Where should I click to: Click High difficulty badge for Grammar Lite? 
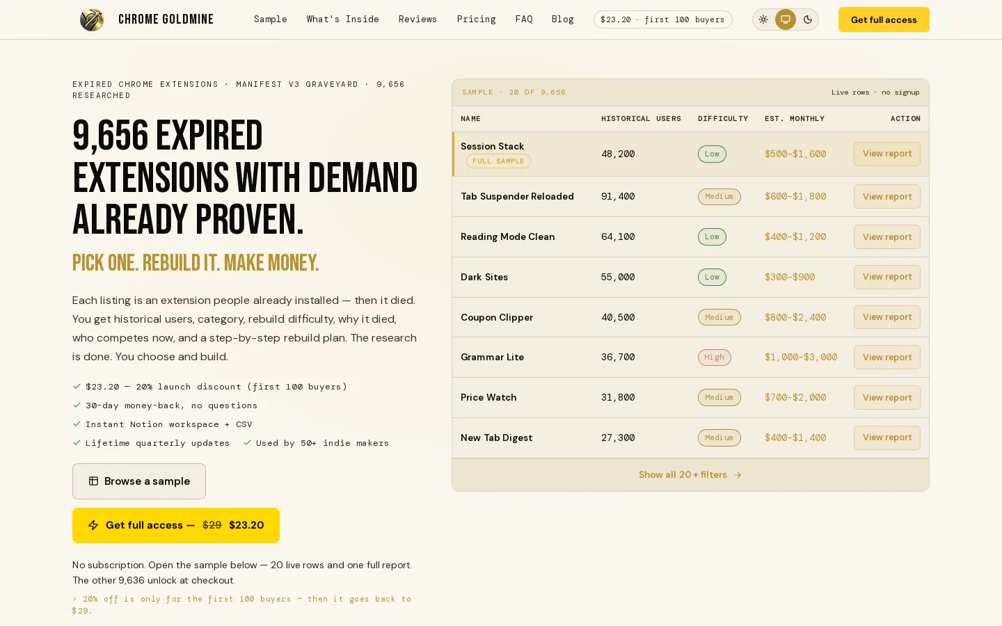[715, 358]
